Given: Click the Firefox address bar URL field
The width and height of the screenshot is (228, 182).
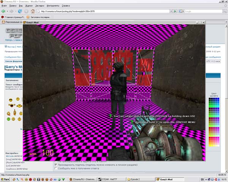Looking at the screenshot, I should 103,11.
